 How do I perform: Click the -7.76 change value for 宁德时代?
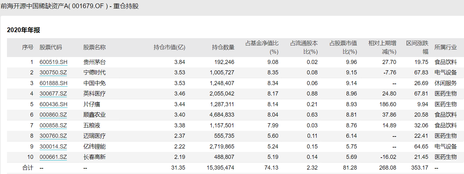(x=390, y=72)
